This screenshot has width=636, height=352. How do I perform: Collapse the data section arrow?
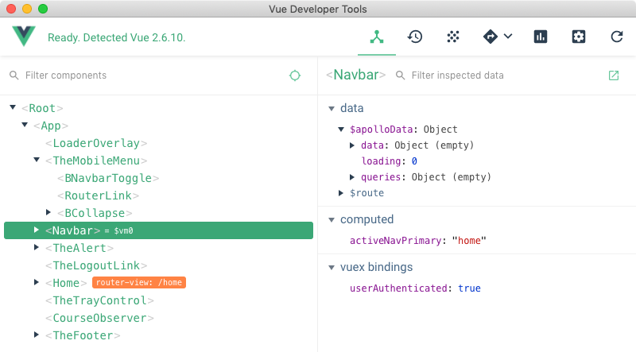[332, 109]
